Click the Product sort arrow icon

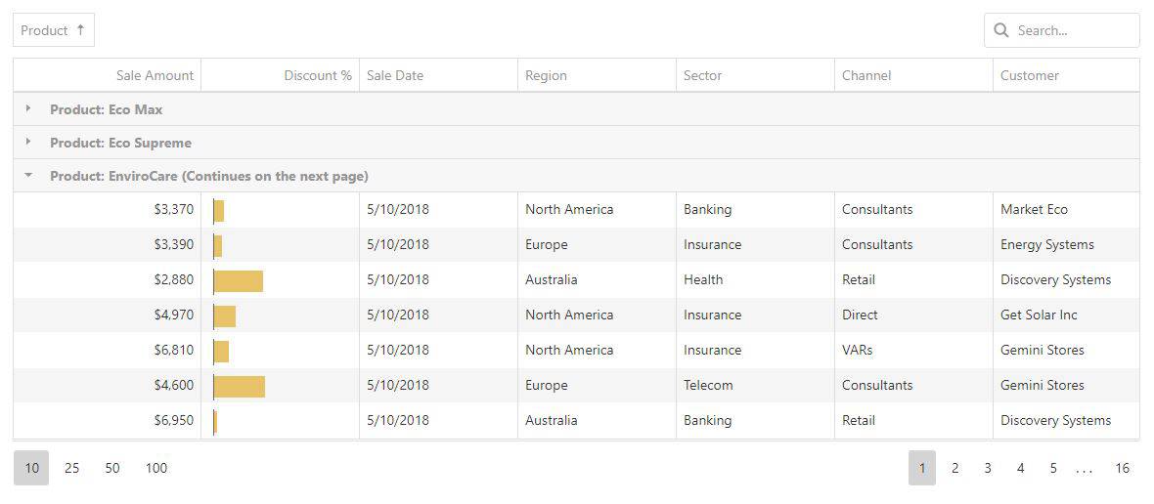pos(80,30)
